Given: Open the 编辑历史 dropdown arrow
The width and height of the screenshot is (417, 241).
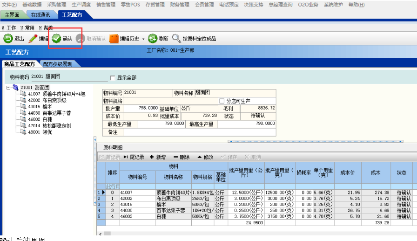Looking at the screenshot, I should (x=143, y=39).
